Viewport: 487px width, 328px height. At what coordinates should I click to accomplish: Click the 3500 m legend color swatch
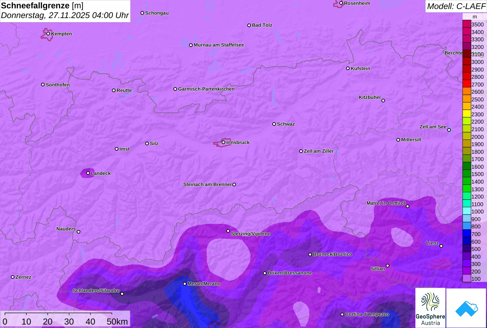pyautogui.click(x=466, y=24)
